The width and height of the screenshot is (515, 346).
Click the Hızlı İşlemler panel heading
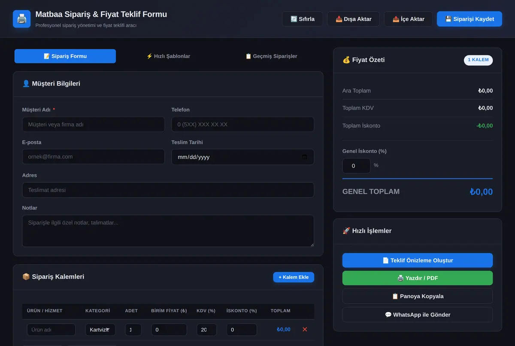click(367, 231)
